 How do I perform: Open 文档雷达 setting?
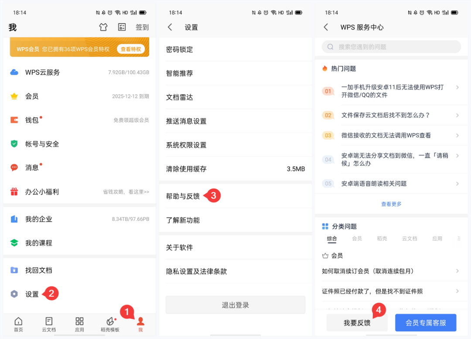(235, 97)
